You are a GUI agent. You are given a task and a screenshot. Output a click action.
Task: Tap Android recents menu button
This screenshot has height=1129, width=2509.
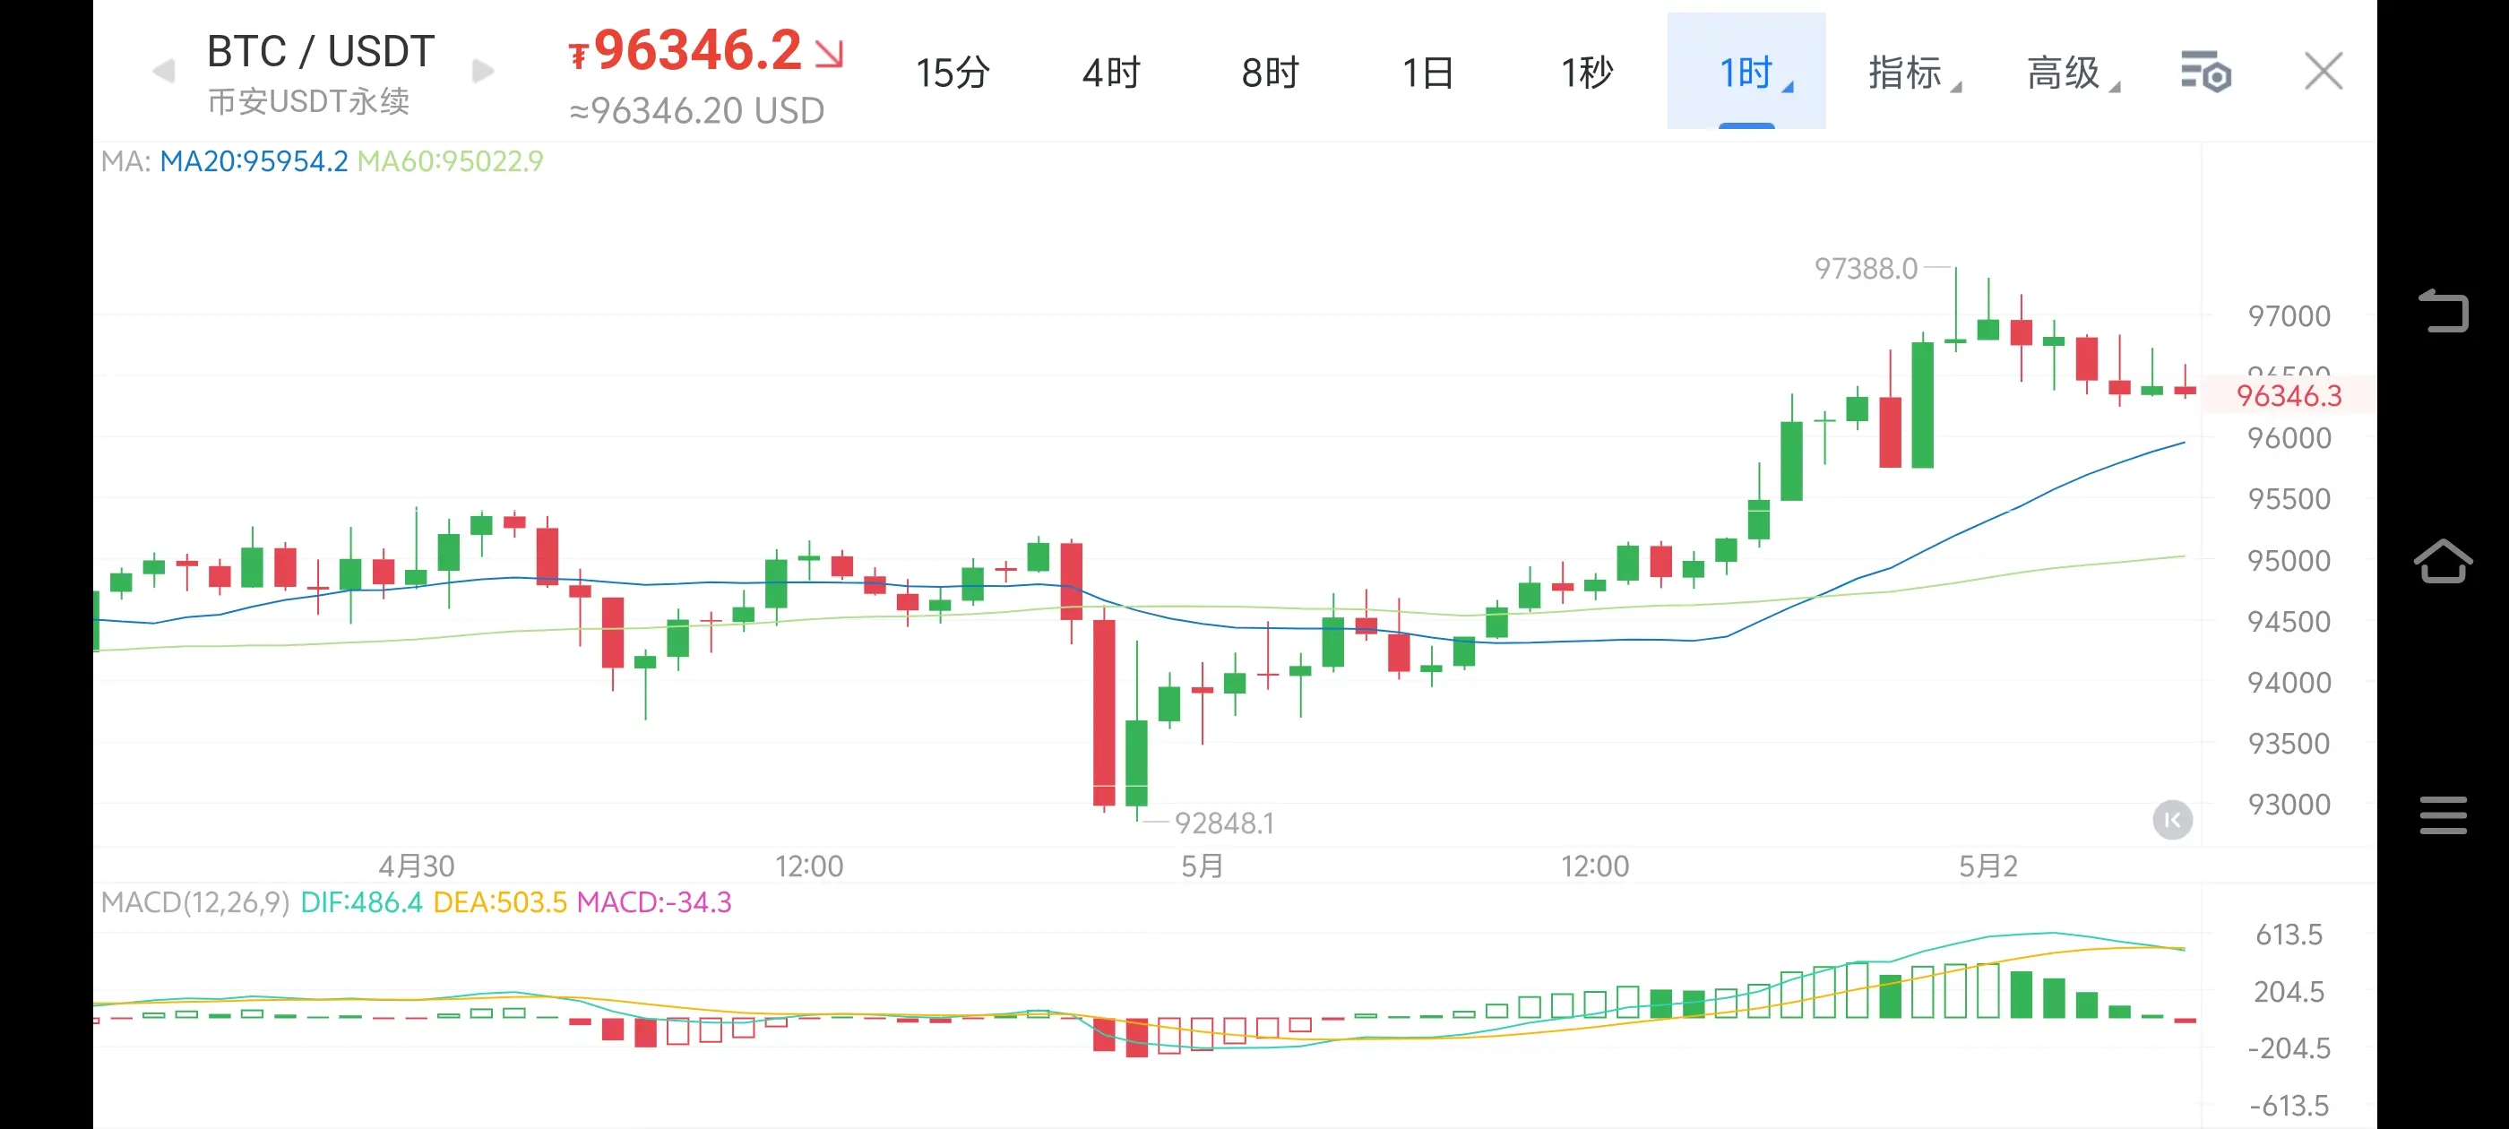pos(2443,814)
